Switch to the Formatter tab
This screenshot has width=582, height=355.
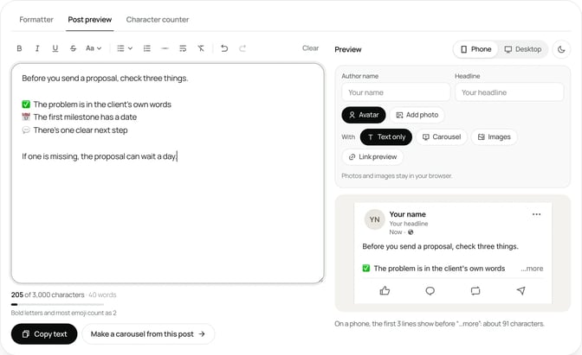[36, 20]
